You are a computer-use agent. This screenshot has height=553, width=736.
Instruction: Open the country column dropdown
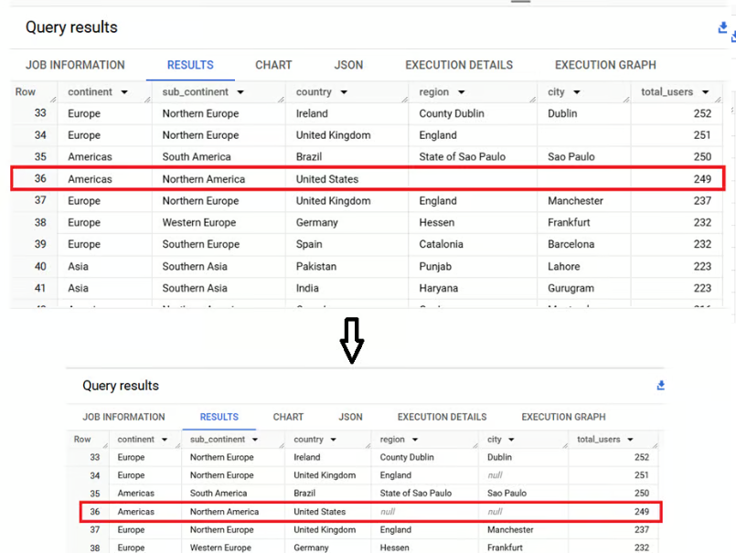click(343, 91)
